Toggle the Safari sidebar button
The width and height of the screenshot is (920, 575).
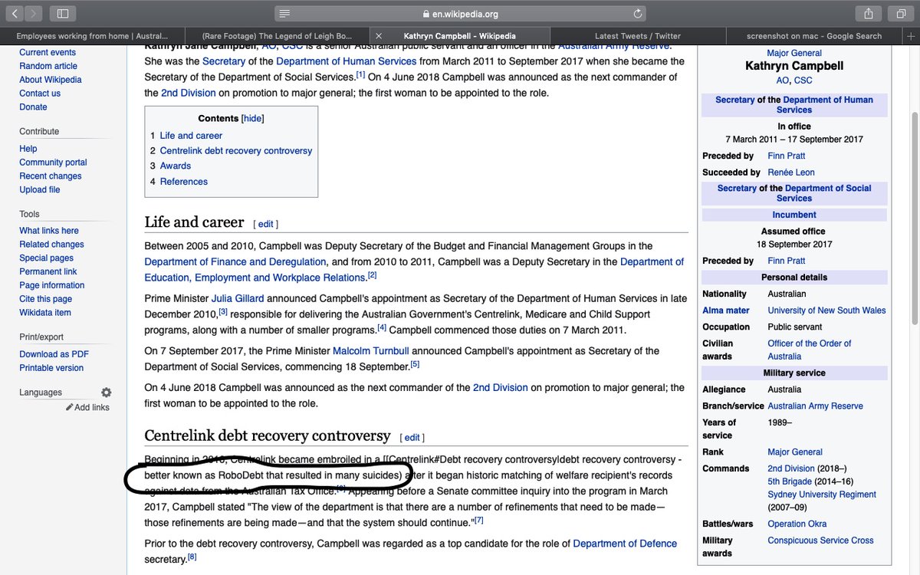point(63,13)
